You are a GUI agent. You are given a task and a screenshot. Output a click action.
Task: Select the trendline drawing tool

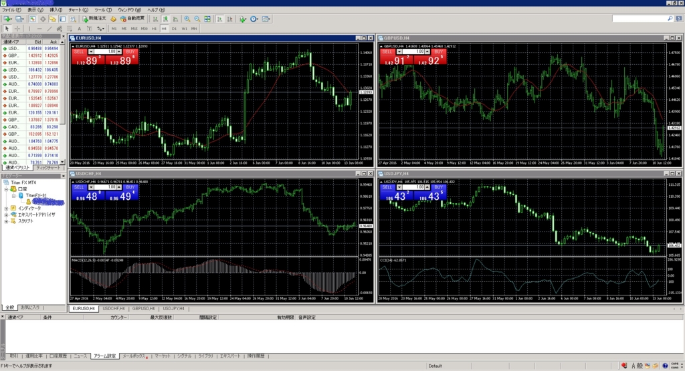[50, 28]
